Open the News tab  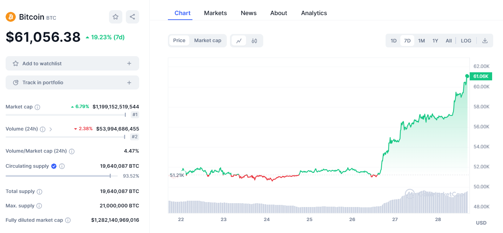pyautogui.click(x=249, y=13)
